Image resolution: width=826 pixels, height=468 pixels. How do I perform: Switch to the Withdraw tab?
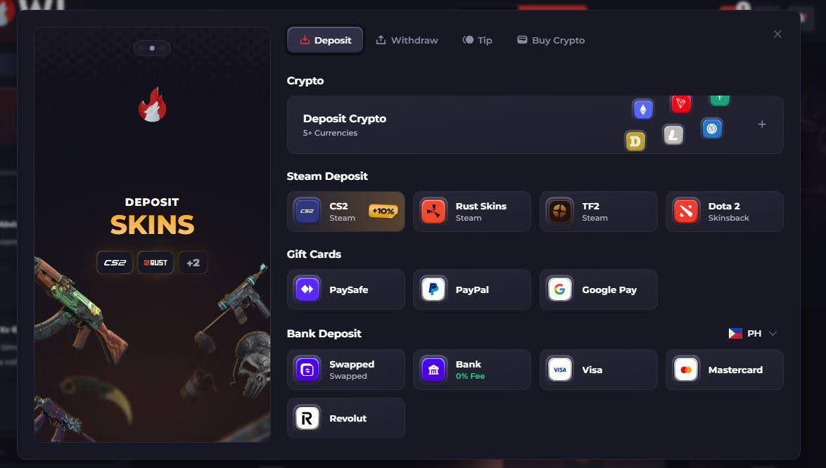[407, 40]
